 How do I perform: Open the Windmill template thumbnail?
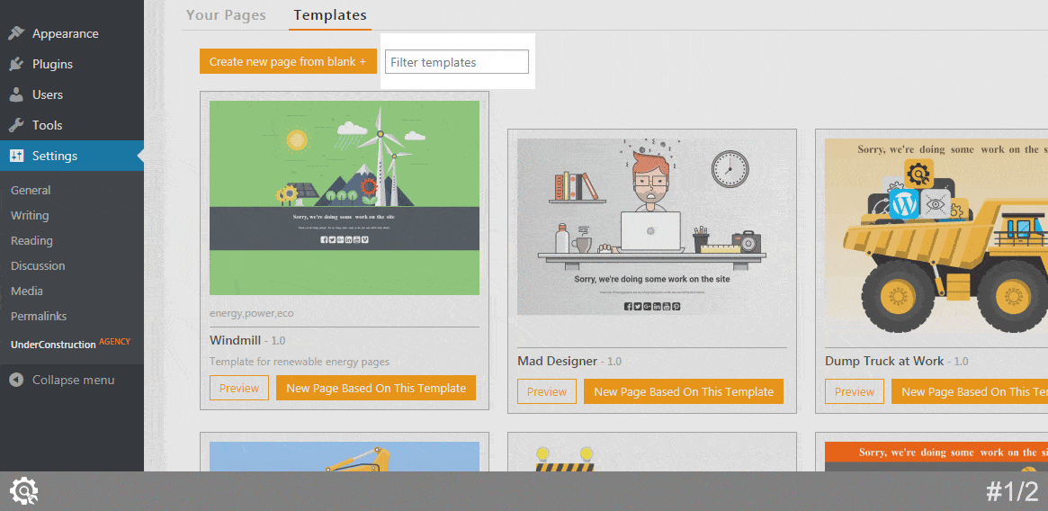(345, 198)
